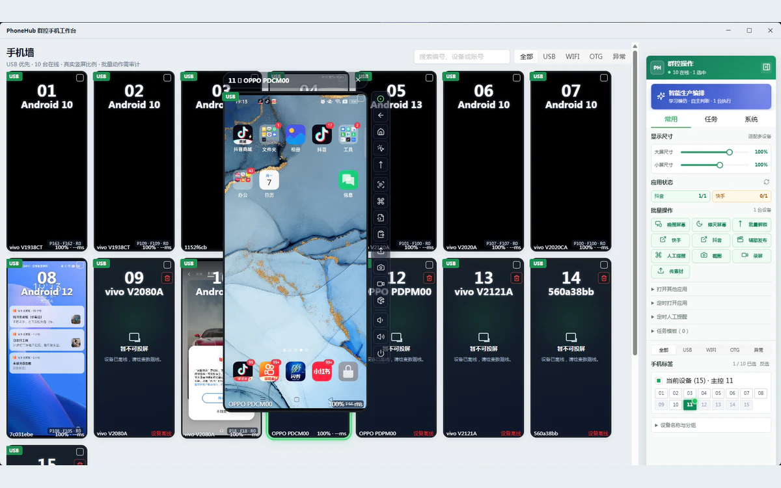This screenshot has height=488, width=781.
Task: Open 闪剪 app in the phone dock
Action: 295,372
